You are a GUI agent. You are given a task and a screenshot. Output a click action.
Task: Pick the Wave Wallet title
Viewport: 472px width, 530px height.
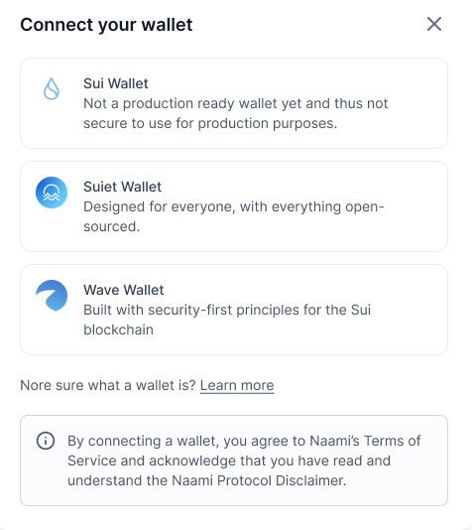click(x=124, y=290)
